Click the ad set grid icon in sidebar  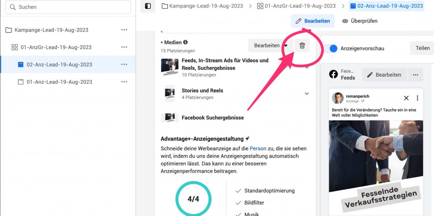tap(14, 47)
